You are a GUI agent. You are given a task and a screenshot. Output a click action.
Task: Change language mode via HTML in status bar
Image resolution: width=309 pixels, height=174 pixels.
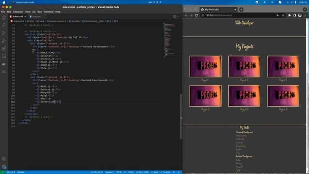[x=131, y=172]
